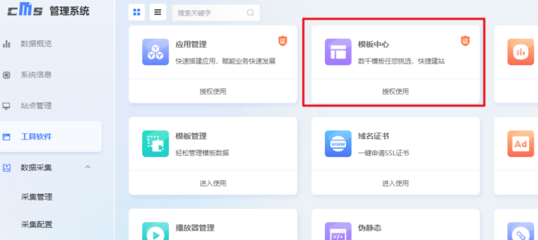Open 数据概览 in the sidebar
538x240 pixels.
point(36,43)
